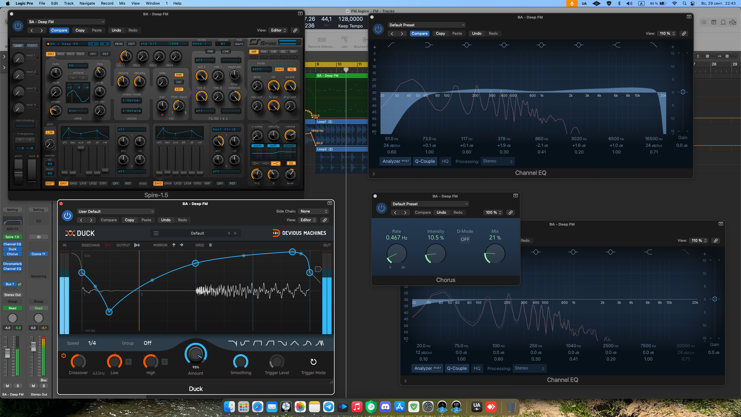The image size is (741, 417).
Task: Click the Duck plugin power button
Action: (67, 216)
